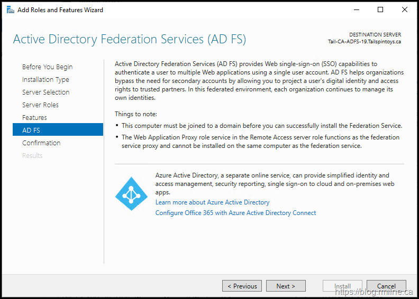This screenshot has width=419, height=299.
Task: Go to Server Selection step
Action: pyautogui.click(x=45, y=92)
